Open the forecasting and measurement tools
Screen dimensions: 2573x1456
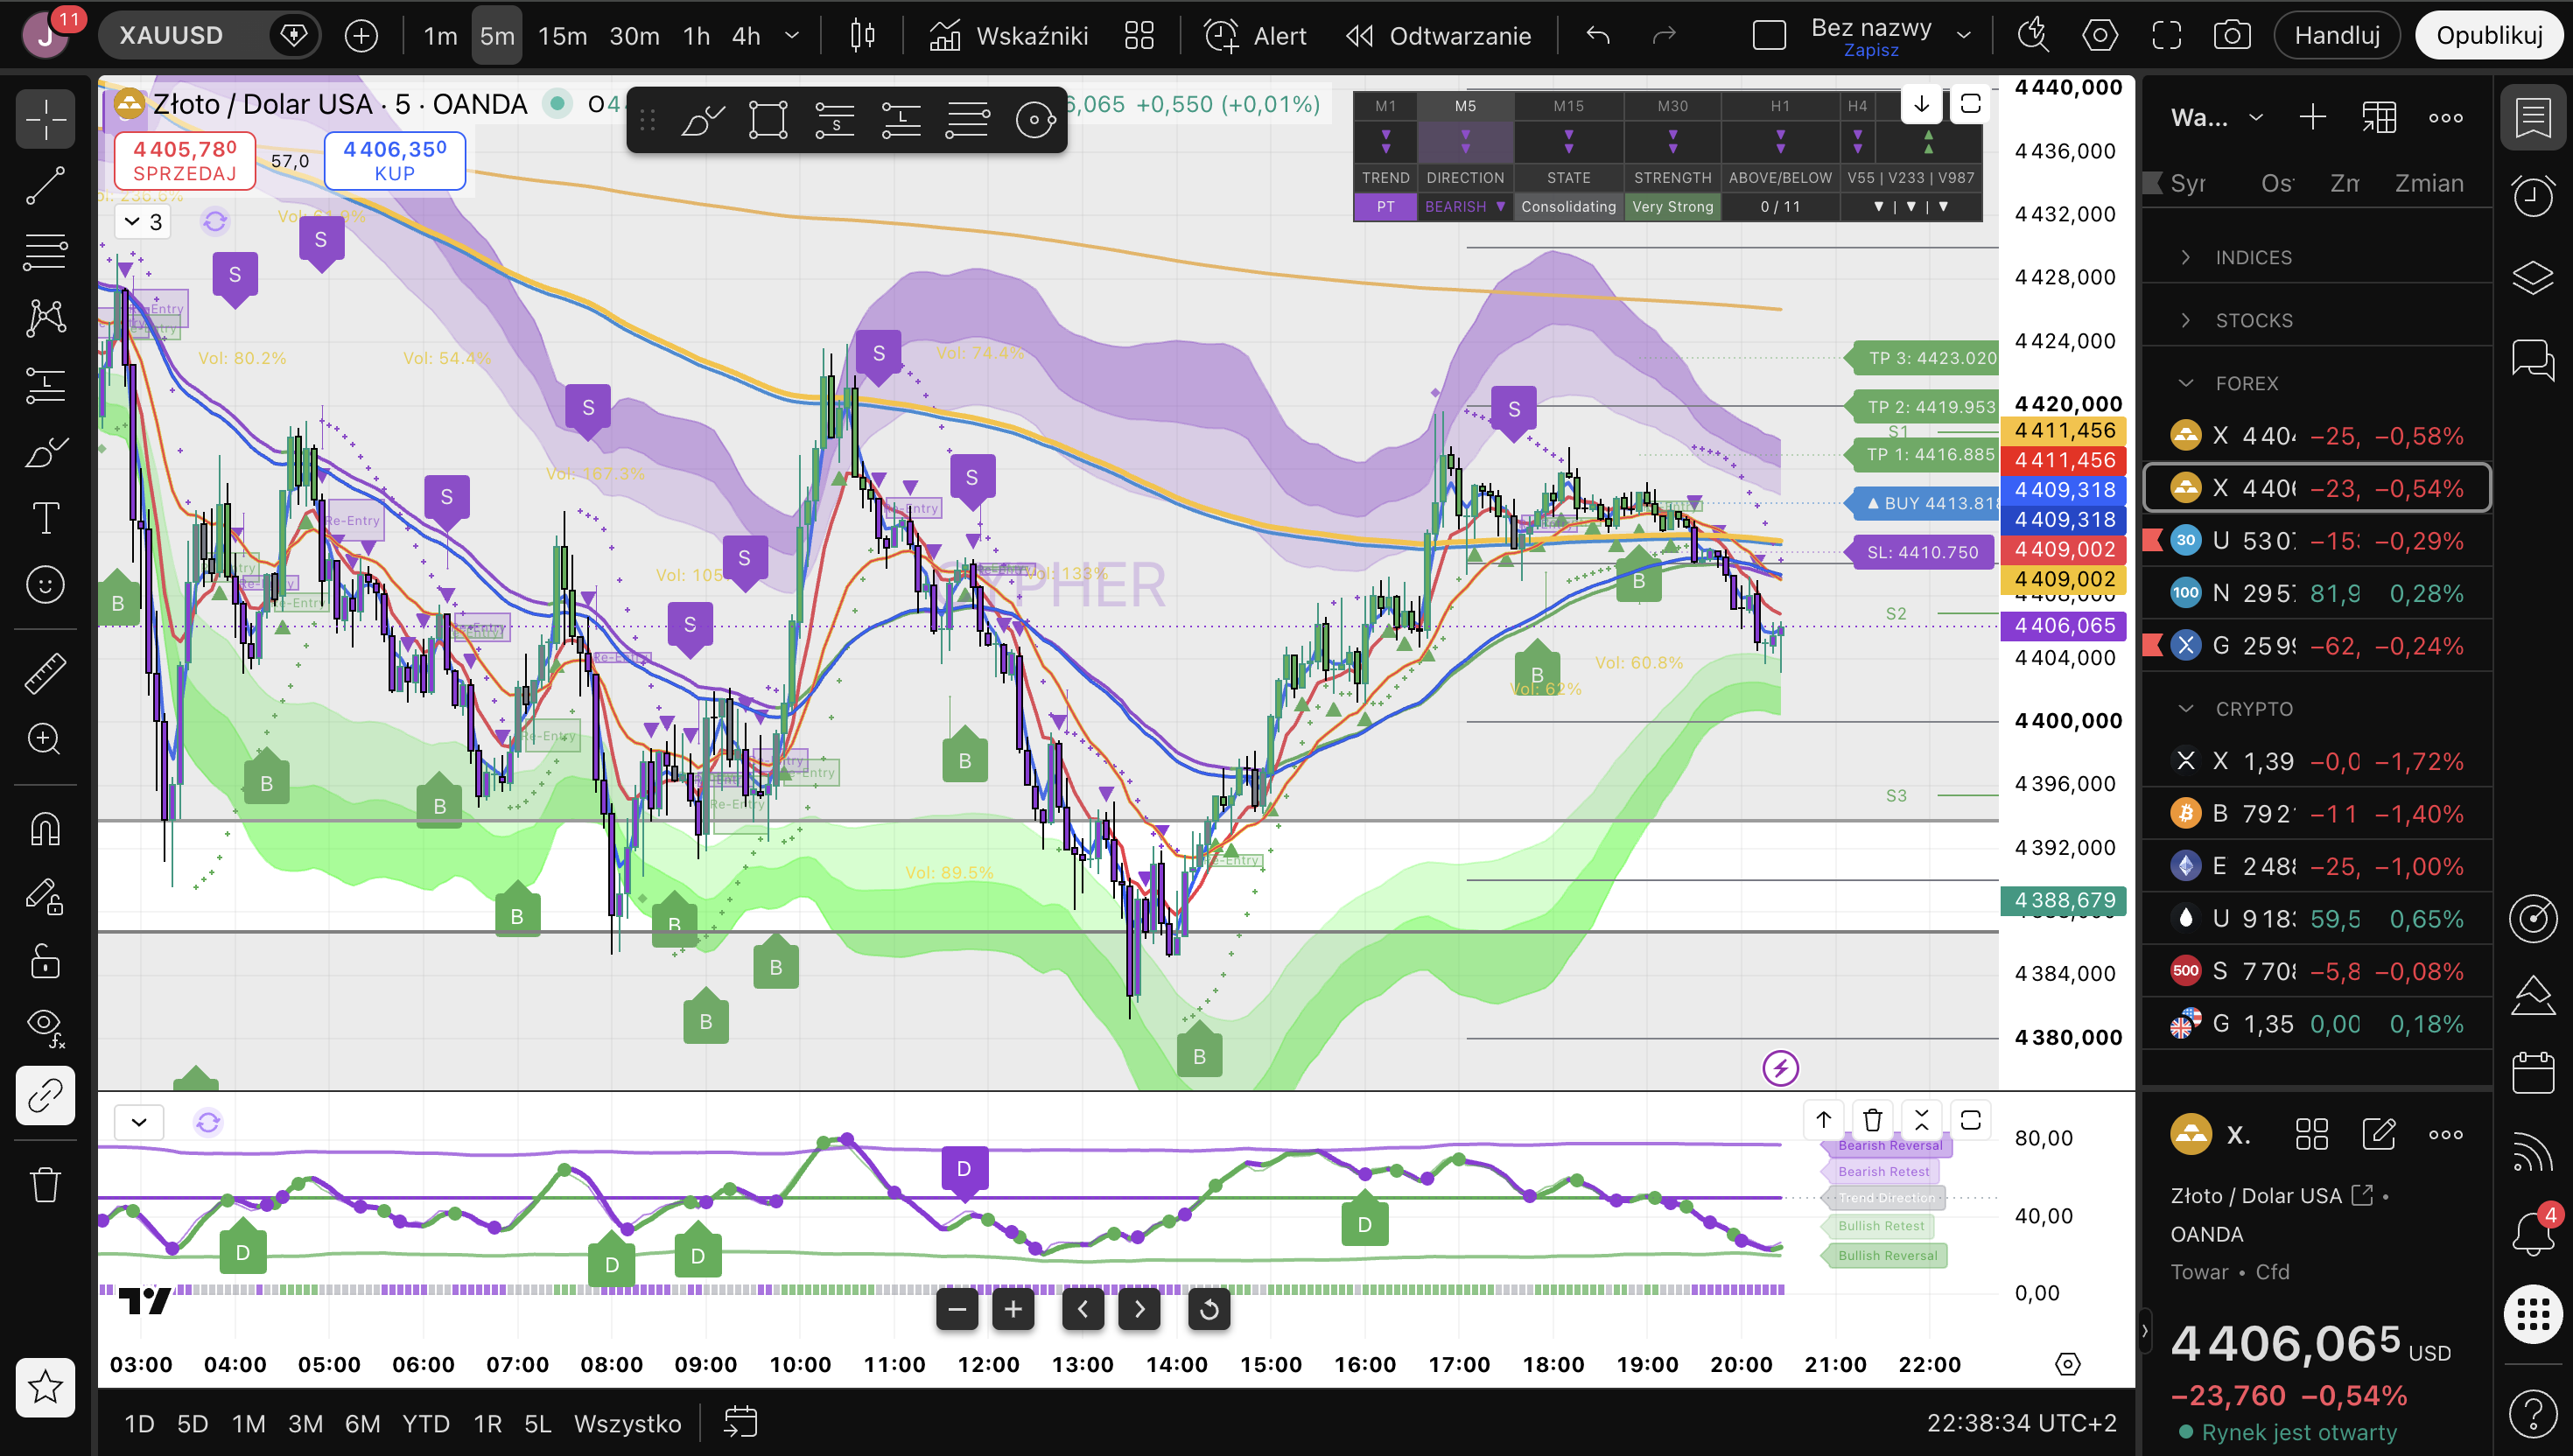tap(45, 385)
